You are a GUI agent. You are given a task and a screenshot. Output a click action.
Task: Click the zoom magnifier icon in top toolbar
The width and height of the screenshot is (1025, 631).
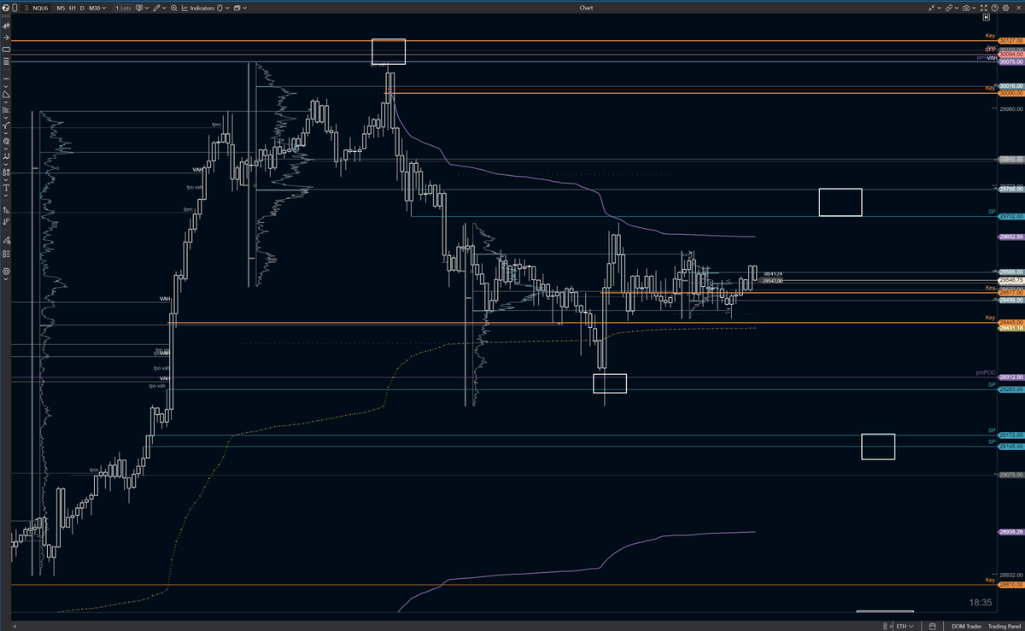[174, 8]
